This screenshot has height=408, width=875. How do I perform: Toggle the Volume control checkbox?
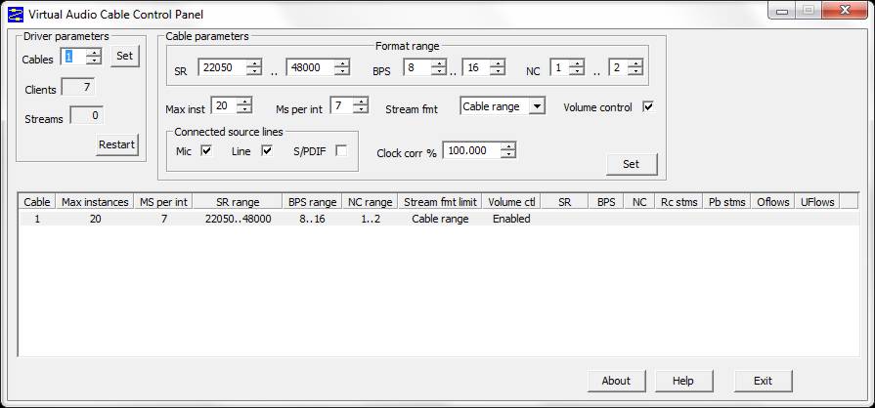coord(648,107)
